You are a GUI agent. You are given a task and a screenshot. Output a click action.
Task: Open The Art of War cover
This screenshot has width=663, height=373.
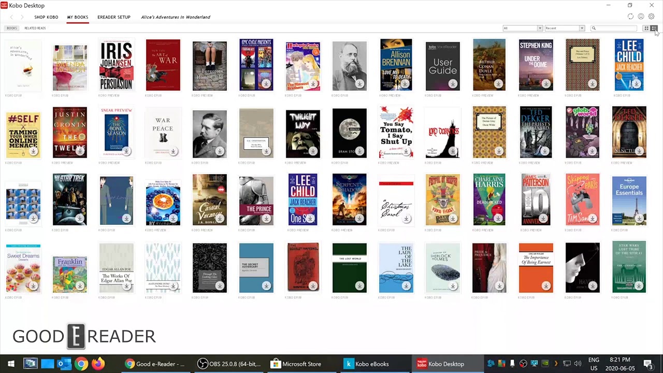point(163,65)
